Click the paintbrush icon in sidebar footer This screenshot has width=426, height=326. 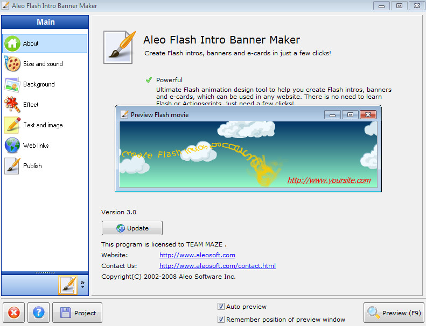[x=68, y=285]
